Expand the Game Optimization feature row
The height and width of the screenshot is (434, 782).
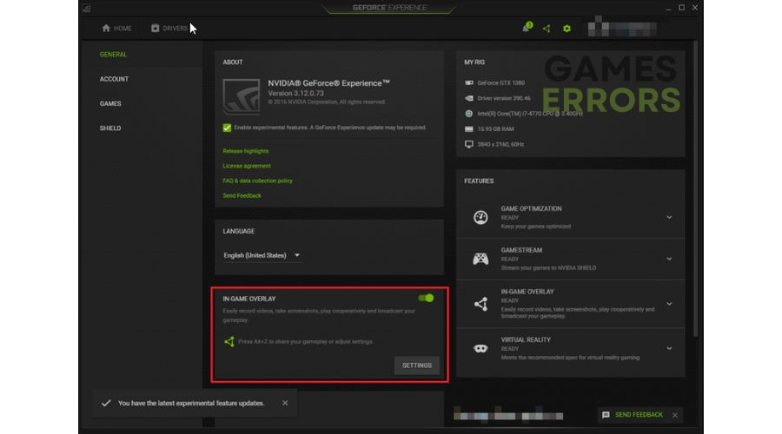click(668, 218)
